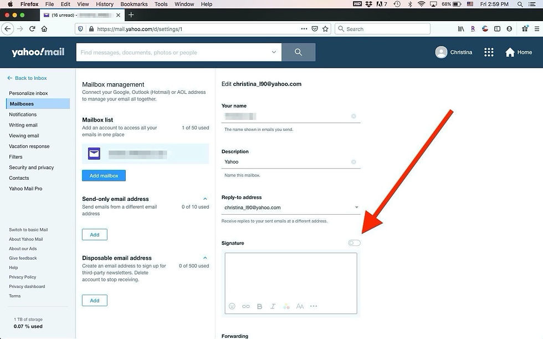Save page to Pocket
The width and height of the screenshot is (543, 339).
point(315,29)
